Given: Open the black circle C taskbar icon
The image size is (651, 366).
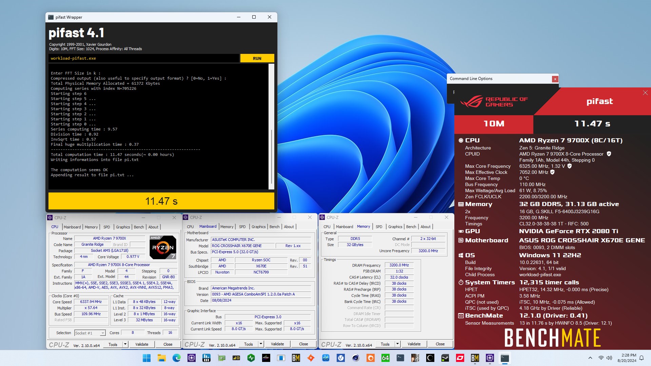Looking at the screenshot, I should 430,358.
